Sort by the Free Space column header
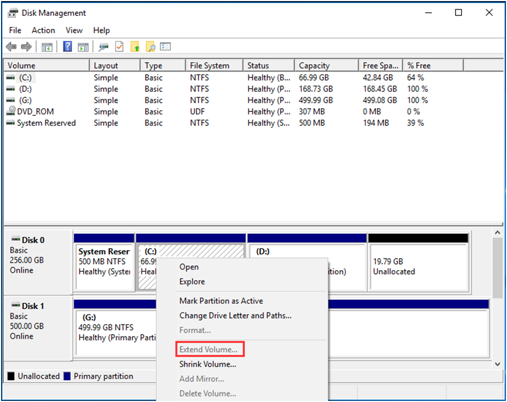This screenshot has height=402, width=507. pyautogui.click(x=381, y=66)
